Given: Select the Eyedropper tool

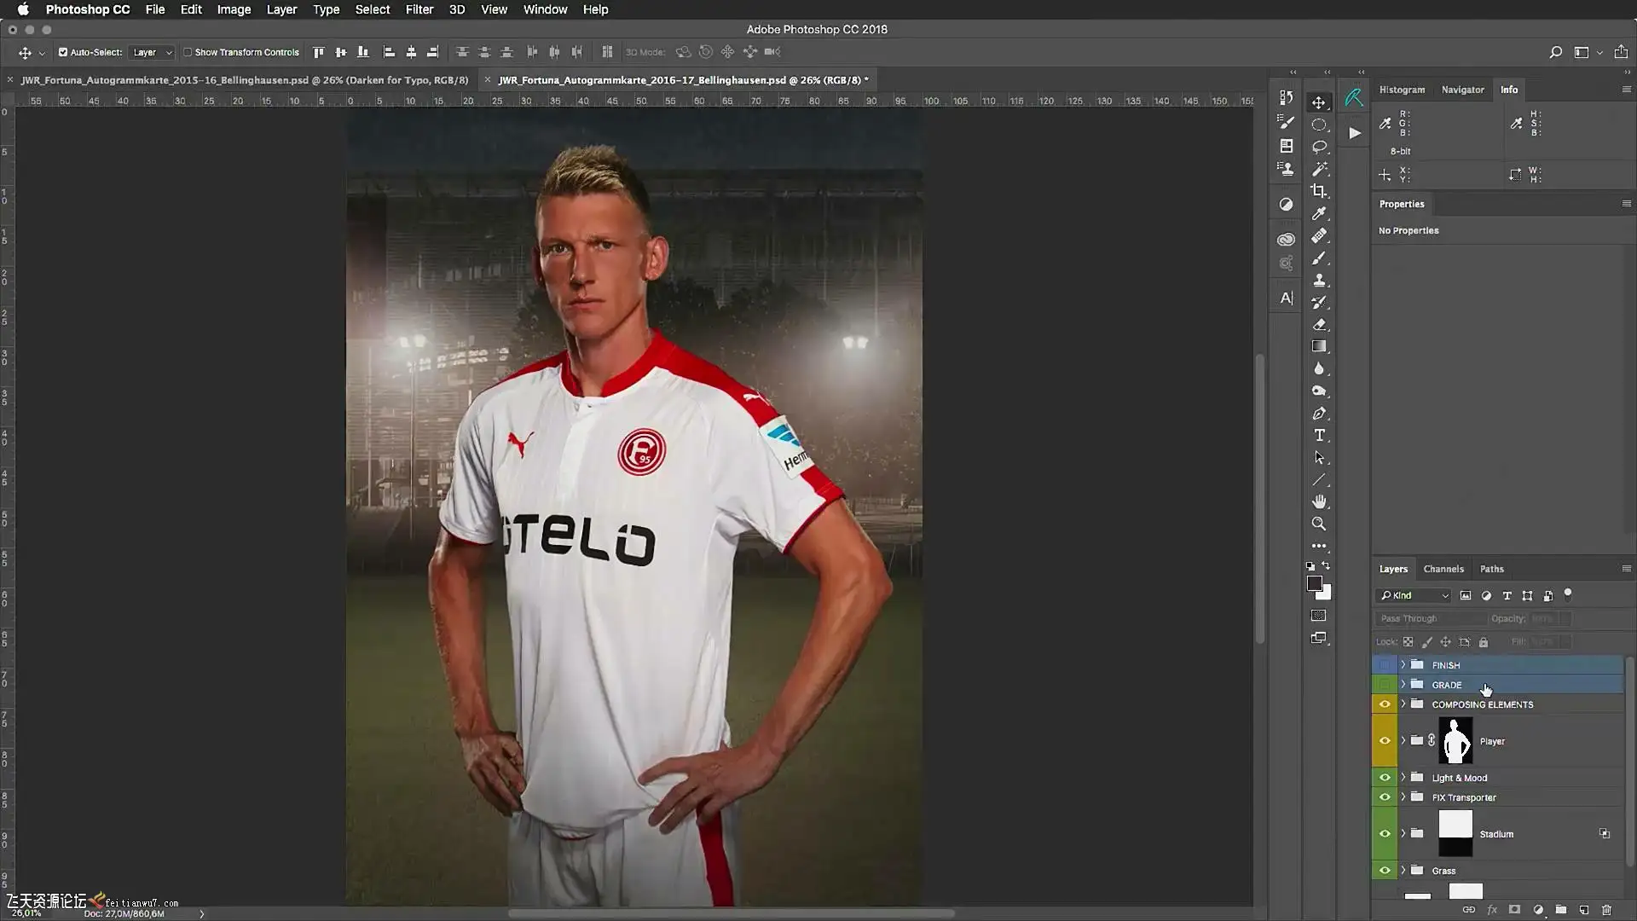Looking at the screenshot, I should [x=1319, y=213].
